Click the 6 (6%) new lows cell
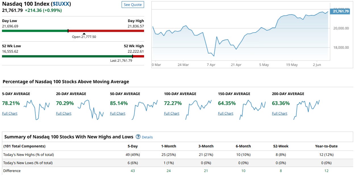 (133, 163)
